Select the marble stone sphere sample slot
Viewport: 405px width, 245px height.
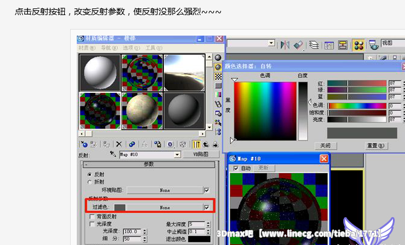click(x=142, y=110)
